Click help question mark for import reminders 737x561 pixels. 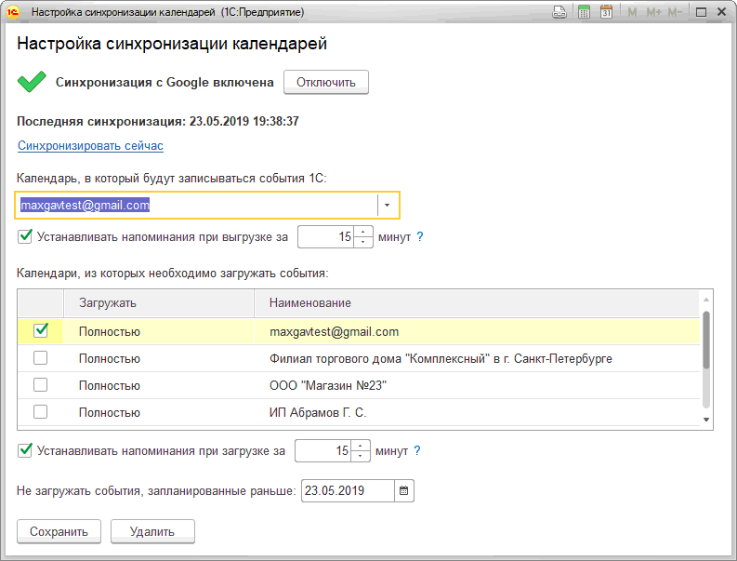417,451
